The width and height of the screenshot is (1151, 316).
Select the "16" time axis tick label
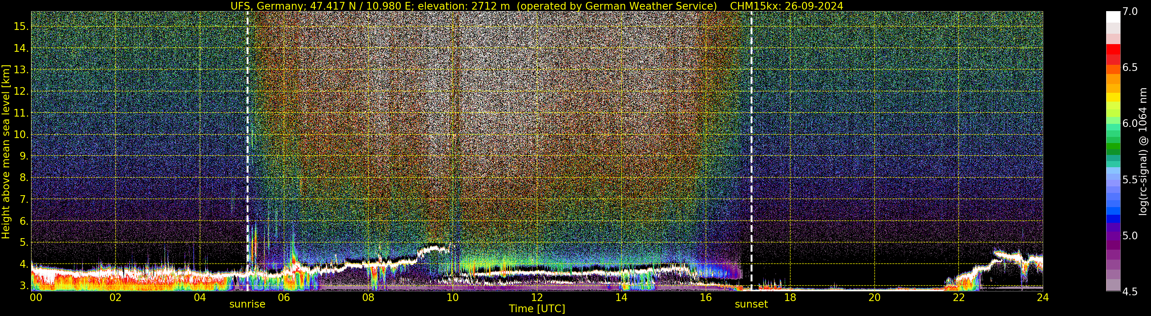tap(706, 297)
